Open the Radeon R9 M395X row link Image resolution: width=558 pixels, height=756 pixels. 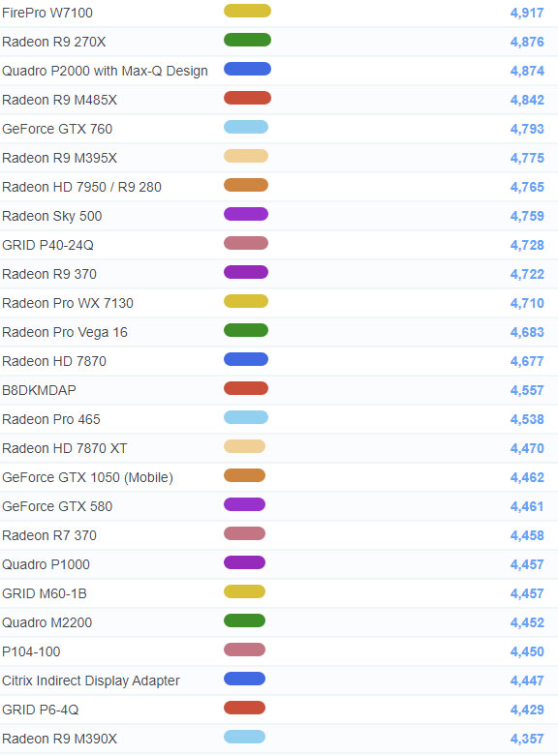pyautogui.click(x=59, y=158)
